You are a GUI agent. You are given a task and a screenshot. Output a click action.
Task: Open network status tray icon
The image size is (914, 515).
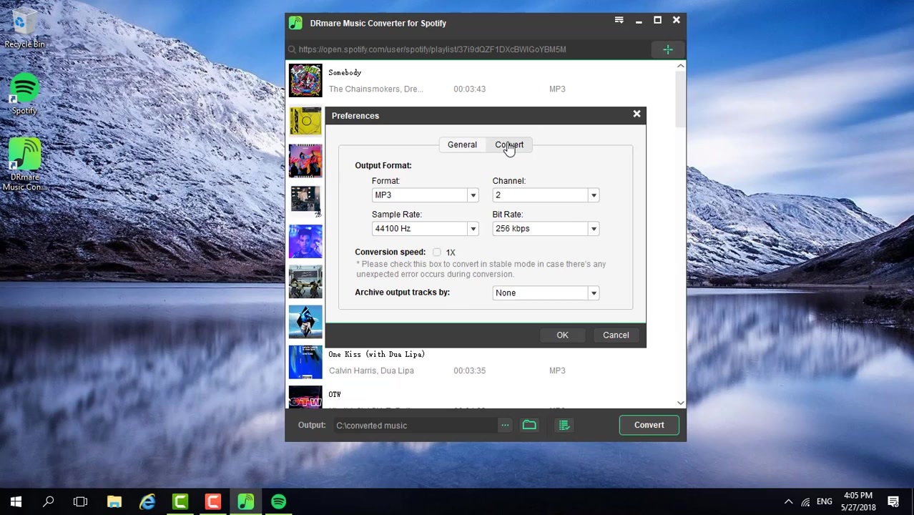pos(806,501)
